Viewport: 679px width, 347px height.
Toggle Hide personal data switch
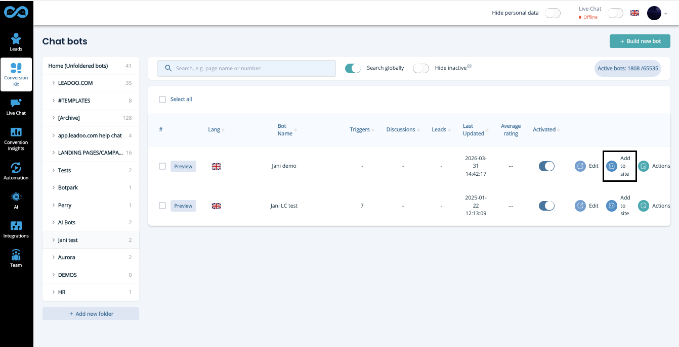553,13
